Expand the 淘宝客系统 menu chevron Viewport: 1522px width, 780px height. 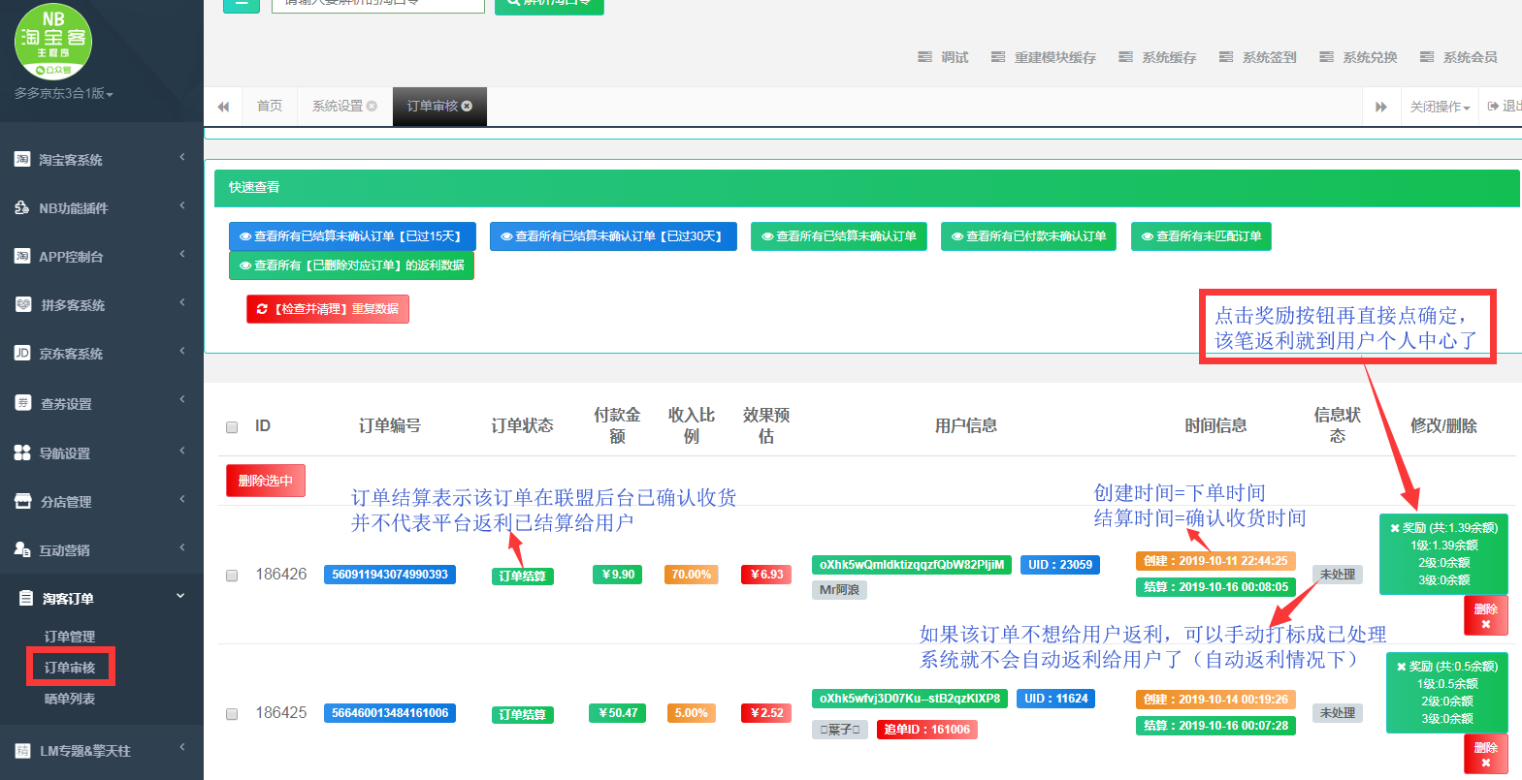click(x=181, y=157)
